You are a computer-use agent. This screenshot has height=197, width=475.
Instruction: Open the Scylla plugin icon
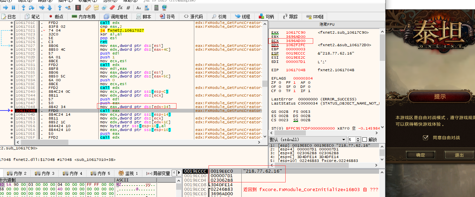78,7
